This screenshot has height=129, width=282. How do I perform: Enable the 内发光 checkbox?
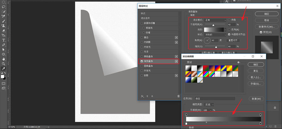pyautogui.click(x=142, y=47)
